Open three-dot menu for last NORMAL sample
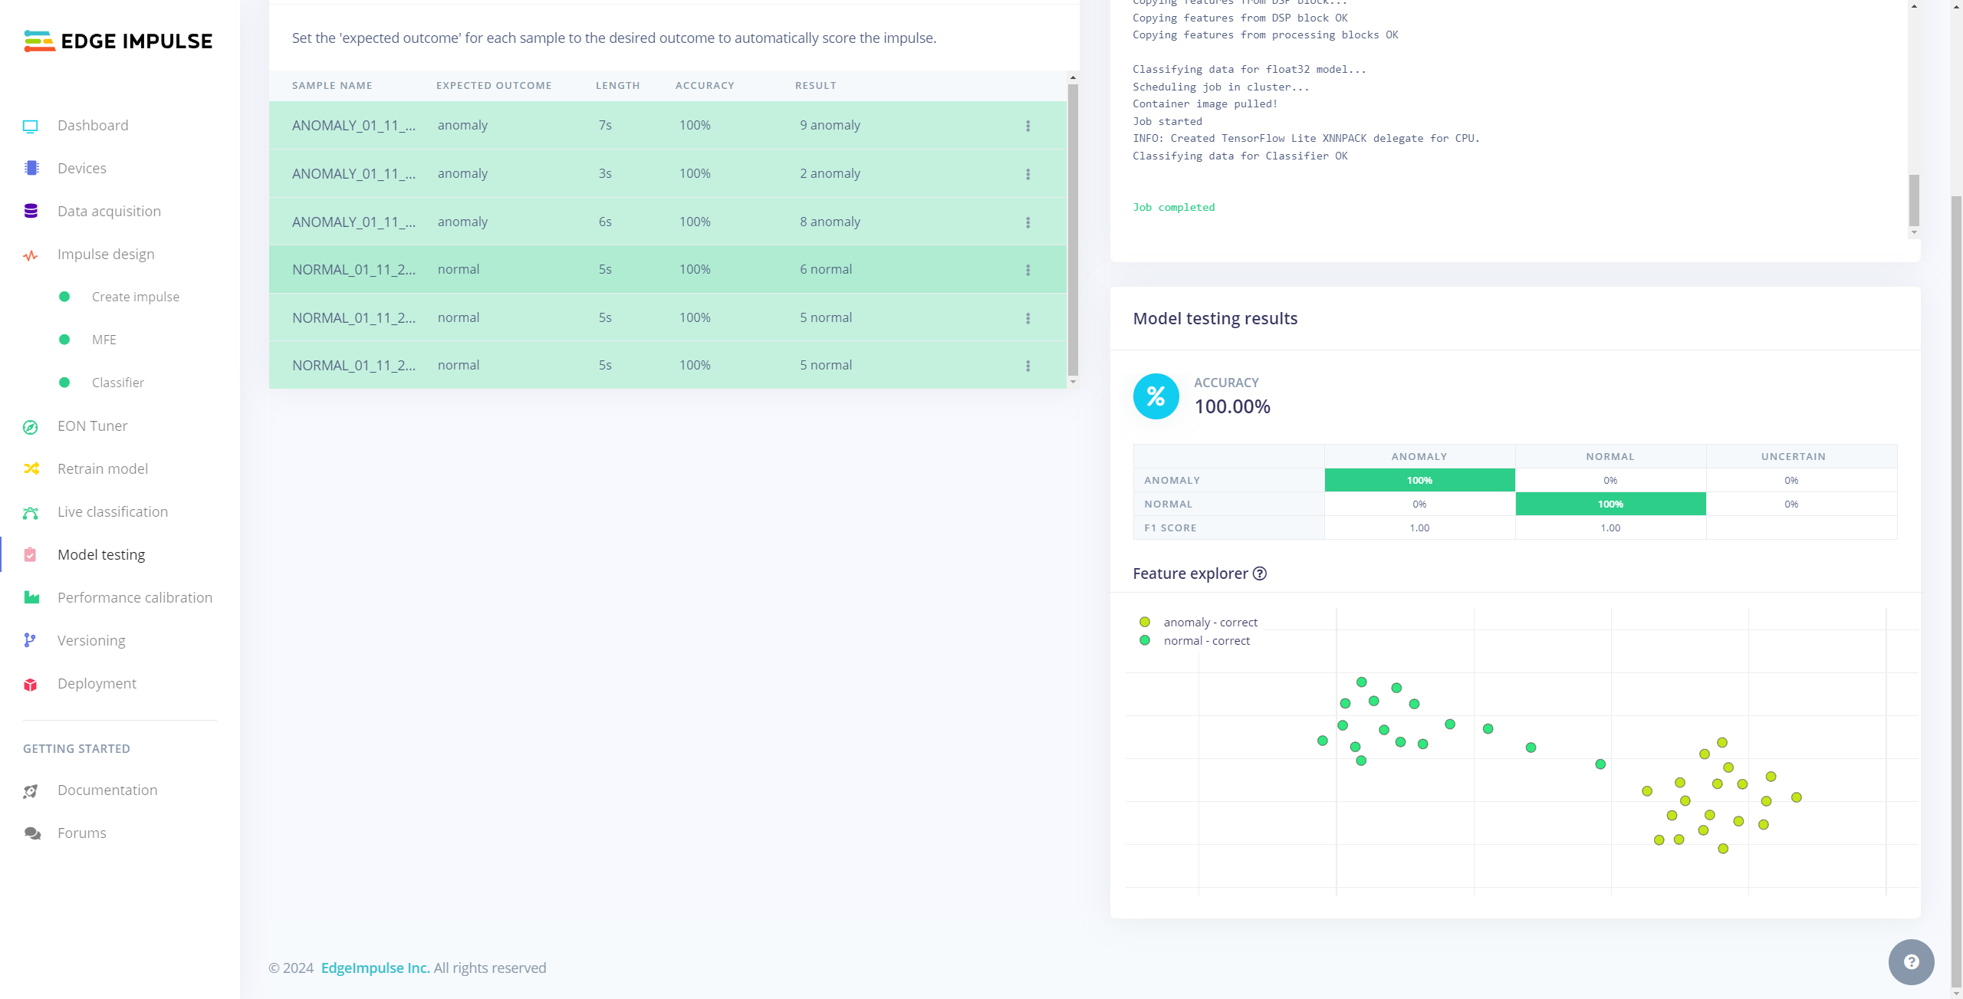 [x=1028, y=366]
